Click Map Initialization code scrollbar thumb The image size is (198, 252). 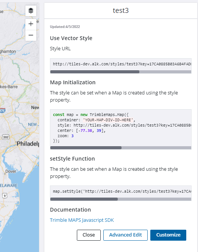click(86, 148)
